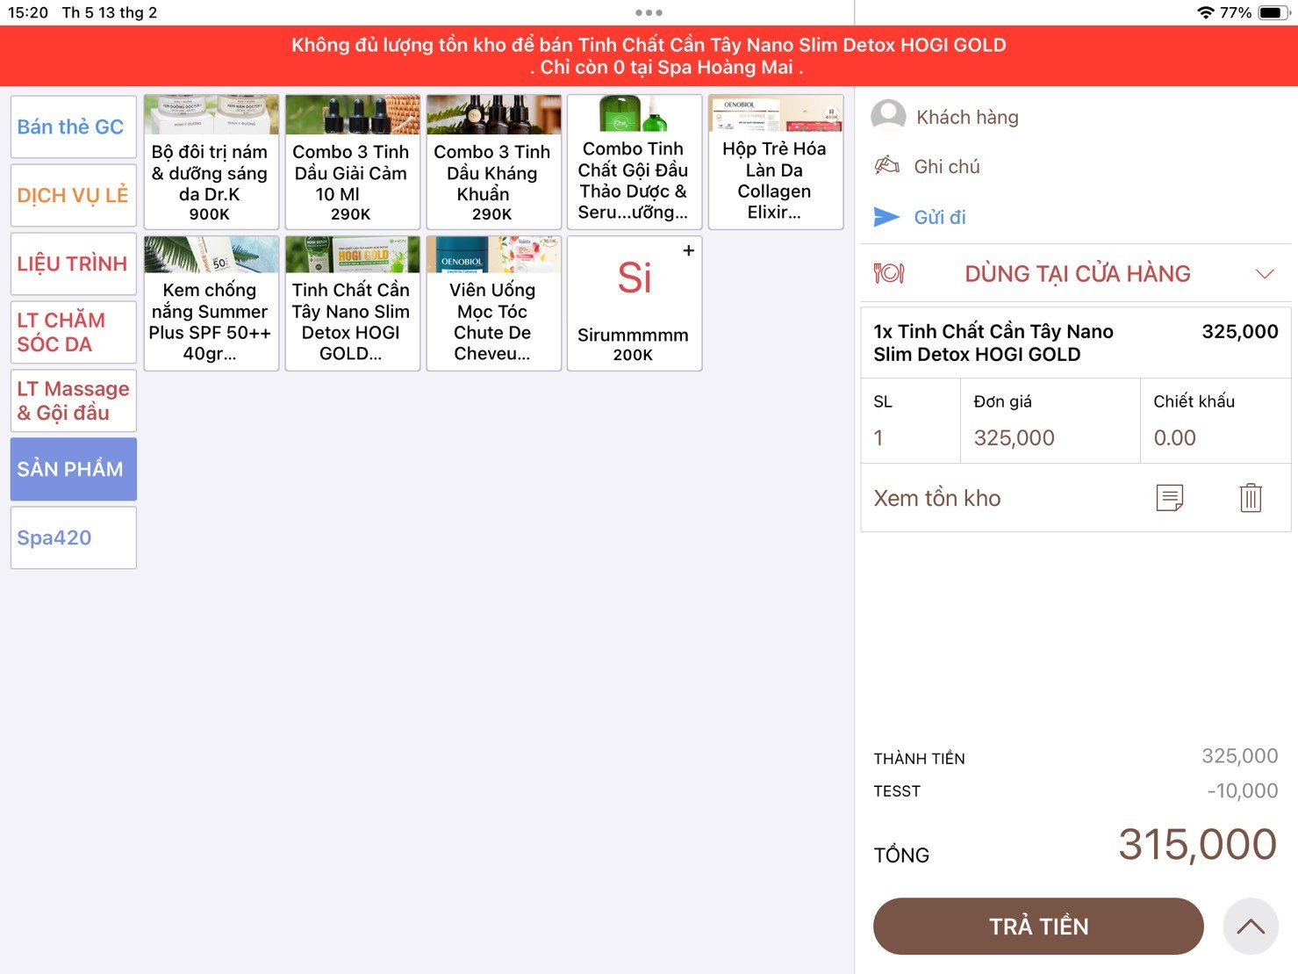Switch to the DỊCH VỤ LẺ category
The width and height of the screenshot is (1298, 974).
point(73,195)
